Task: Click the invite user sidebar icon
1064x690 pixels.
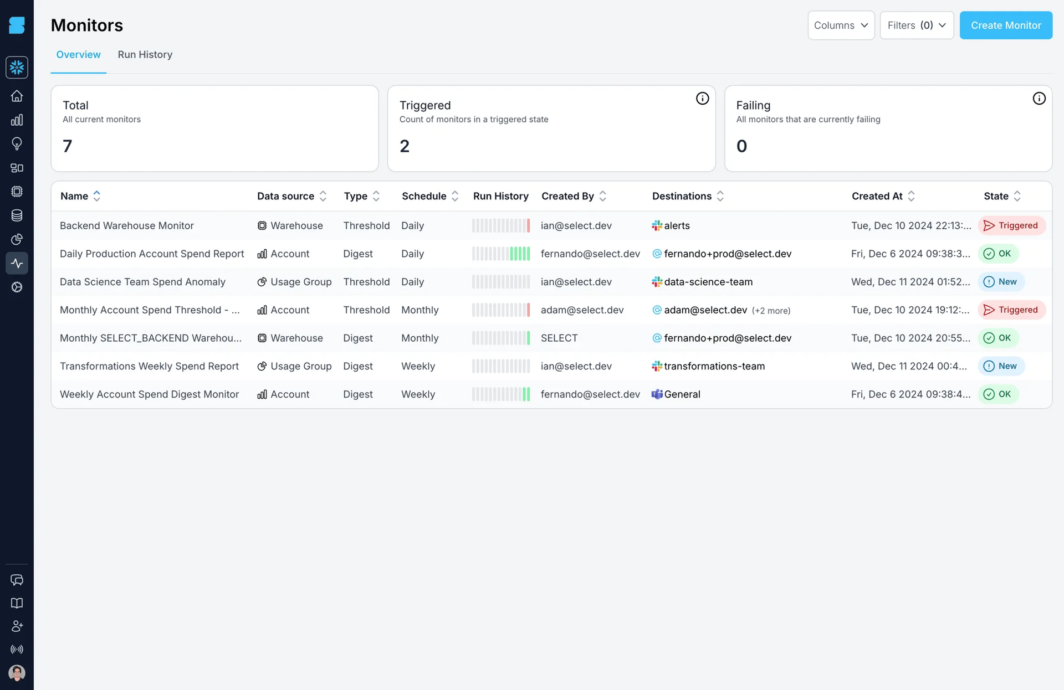Action: [17, 626]
